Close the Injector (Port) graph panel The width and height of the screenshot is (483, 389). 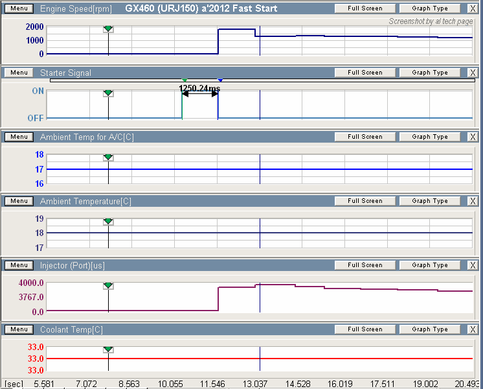coord(473,265)
